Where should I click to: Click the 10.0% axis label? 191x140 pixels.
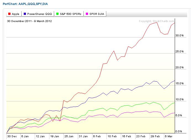(179, 99)
